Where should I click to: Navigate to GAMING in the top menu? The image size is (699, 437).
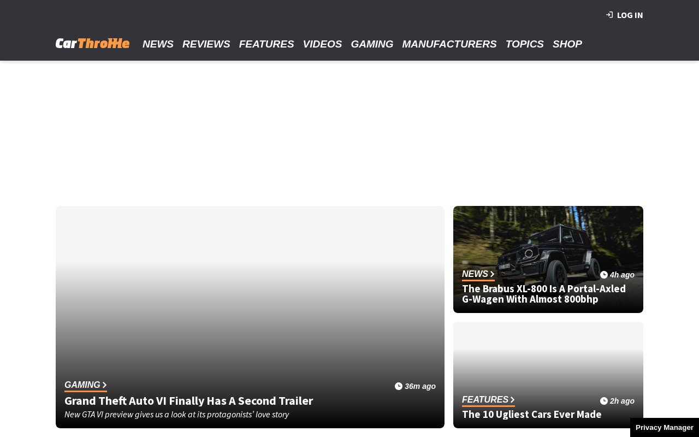[372, 44]
